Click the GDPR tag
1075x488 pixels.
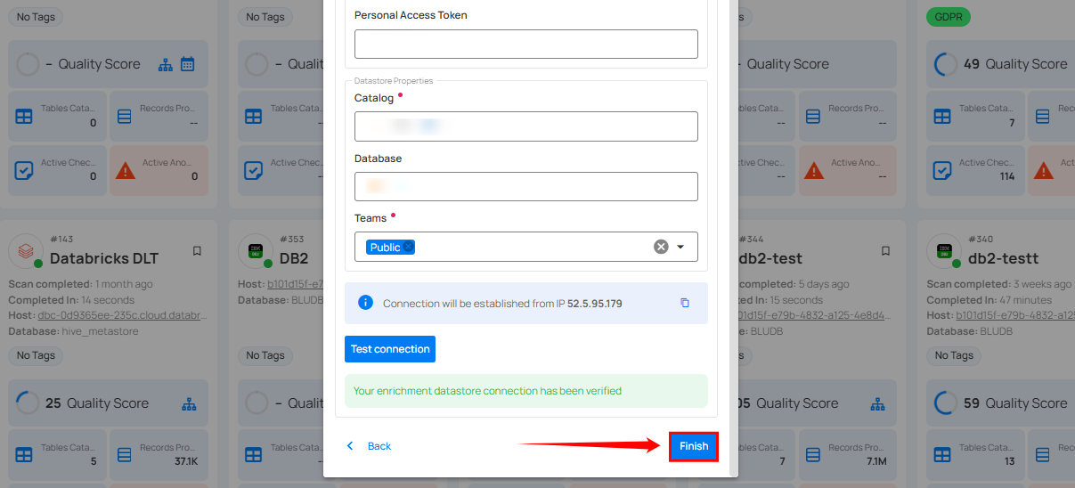(948, 17)
